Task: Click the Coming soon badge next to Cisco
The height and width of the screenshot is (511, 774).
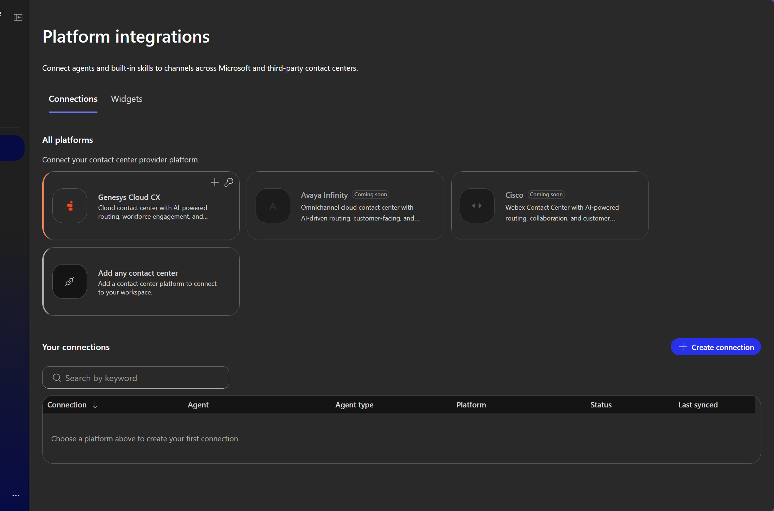Action: [x=546, y=195]
